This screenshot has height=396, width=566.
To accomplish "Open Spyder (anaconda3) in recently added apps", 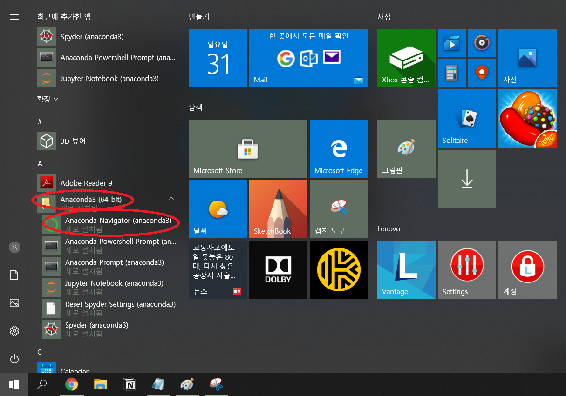I will pos(107,37).
